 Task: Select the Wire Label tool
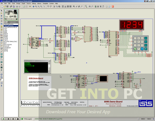(2, 19)
